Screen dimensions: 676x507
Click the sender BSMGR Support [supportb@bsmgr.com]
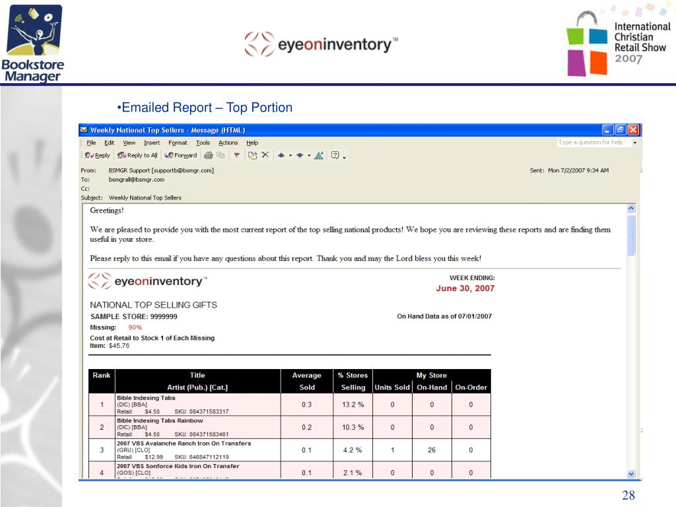[x=161, y=170]
